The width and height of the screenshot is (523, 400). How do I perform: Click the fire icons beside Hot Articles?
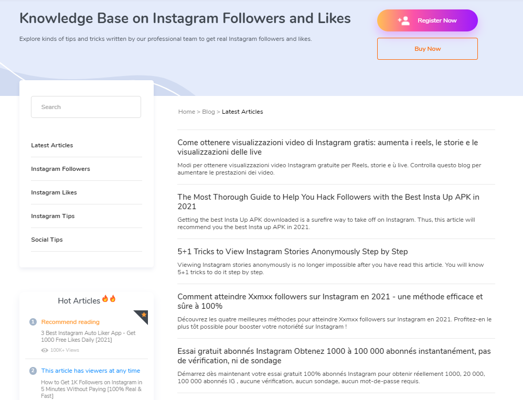pos(109,299)
